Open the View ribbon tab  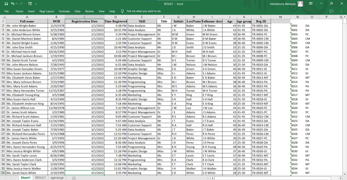pos(101,11)
